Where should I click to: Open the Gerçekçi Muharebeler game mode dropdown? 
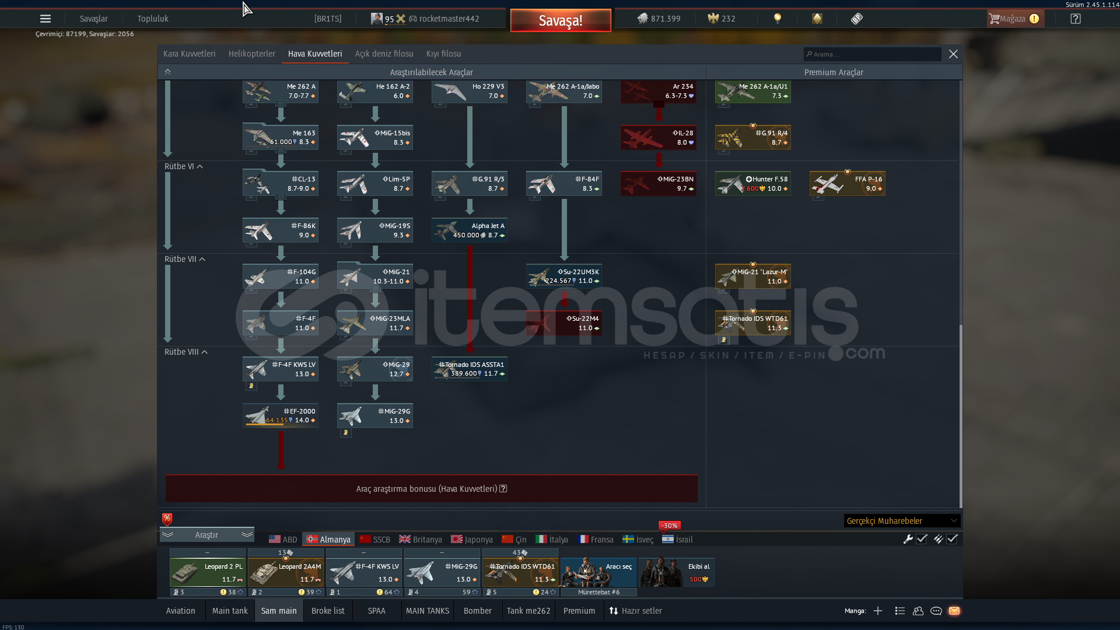point(901,520)
